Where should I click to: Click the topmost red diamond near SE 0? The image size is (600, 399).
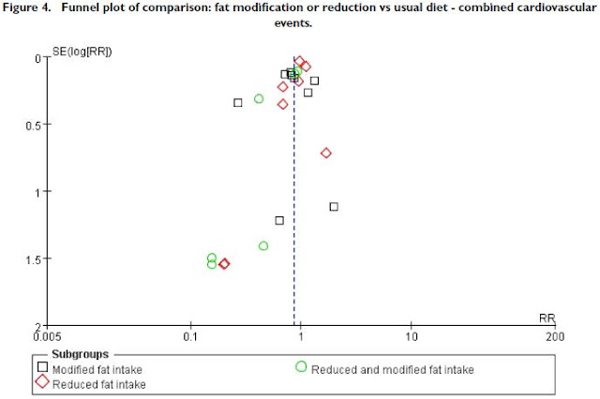[299, 61]
